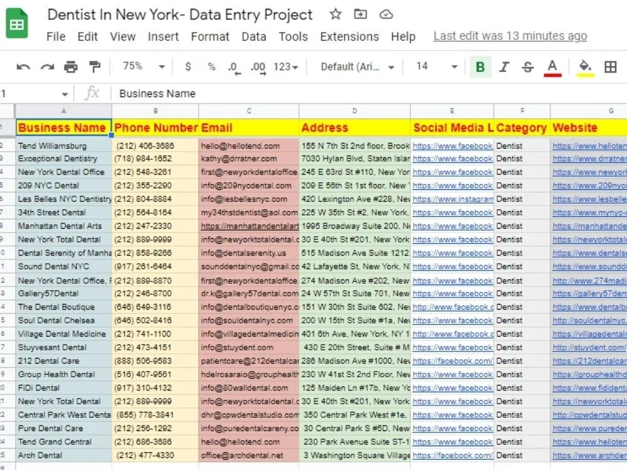Screen dimensions: 627x470
Task: Open Instagram link for Les Belles NYC
Action: [x=453, y=199]
